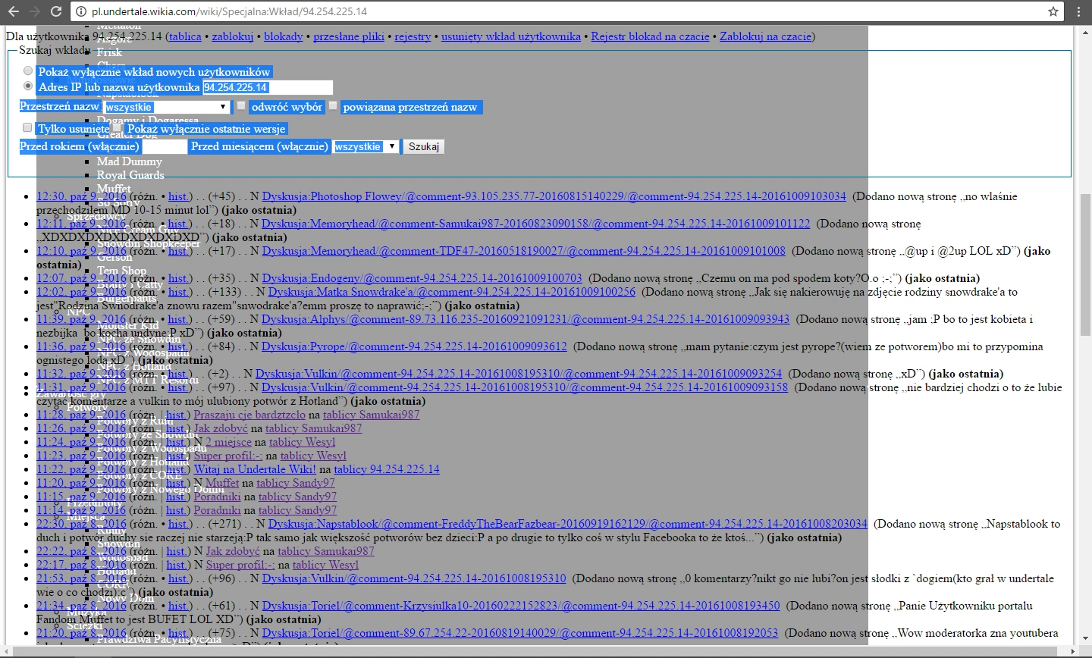Click 'Zablokuj na czacie' link
Viewport: 1092px width, 658px height.
point(765,36)
